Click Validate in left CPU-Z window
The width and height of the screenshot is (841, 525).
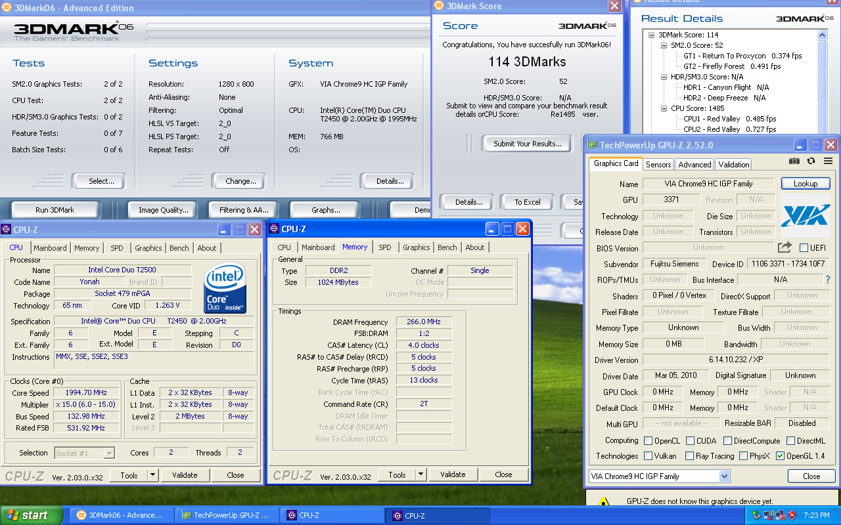coord(185,474)
